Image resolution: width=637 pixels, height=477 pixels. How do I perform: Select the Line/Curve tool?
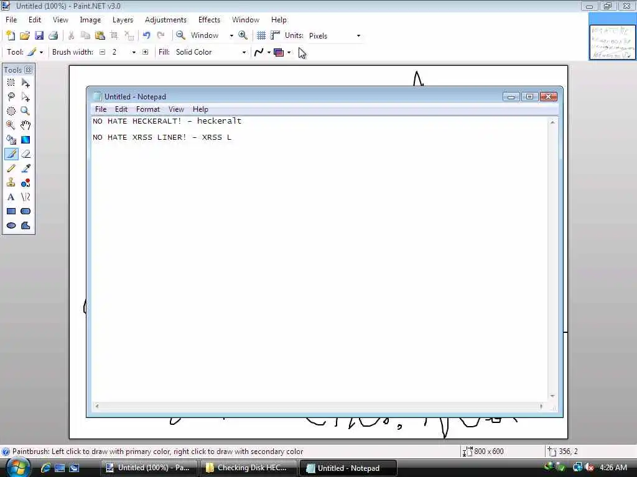pyautogui.click(x=26, y=197)
